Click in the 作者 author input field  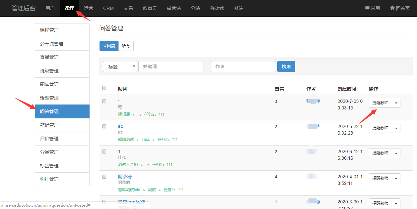(243, 66)
